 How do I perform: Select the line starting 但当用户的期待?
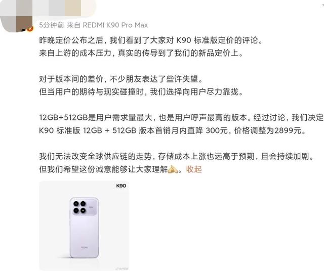point(141,92)
